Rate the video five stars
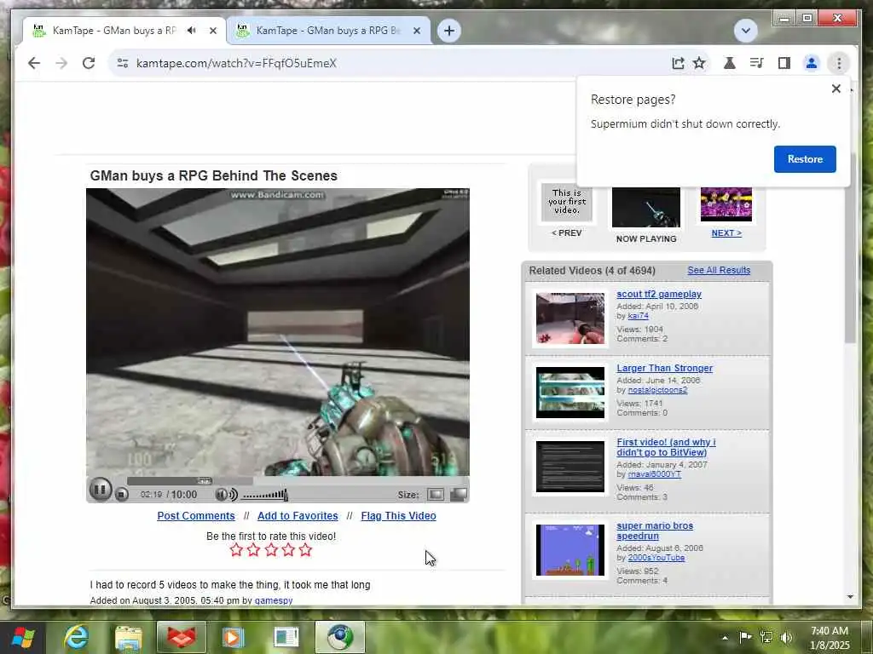 pos(305,550)
